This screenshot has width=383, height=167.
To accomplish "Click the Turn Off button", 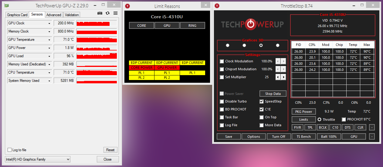I will point(279,137).
